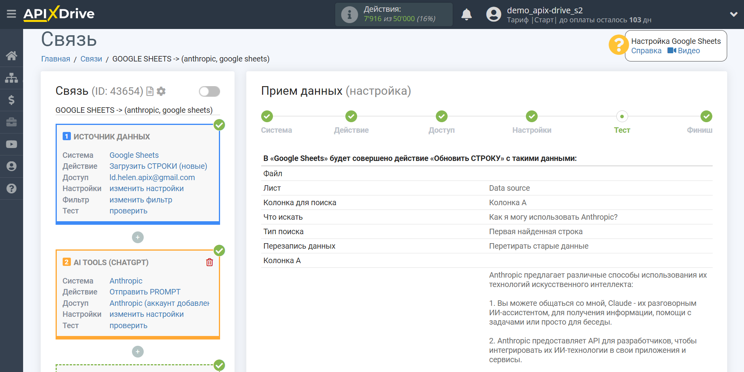Viewport: 744px width, 372px height.
Task: Go to Связи breadcrumb
Action: pos(91,59)
